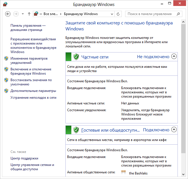Screen dimensions: 188x179
Task: Click the magnifier search icon
Action: [178, 14]
